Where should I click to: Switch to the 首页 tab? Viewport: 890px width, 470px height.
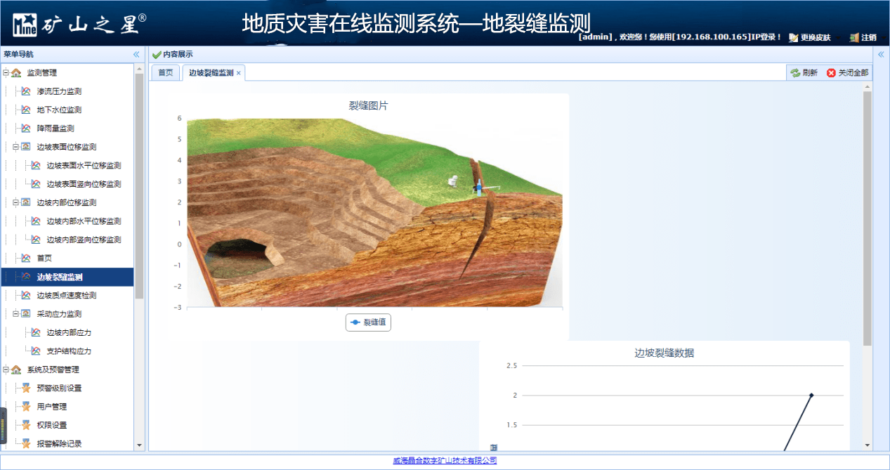164,72
